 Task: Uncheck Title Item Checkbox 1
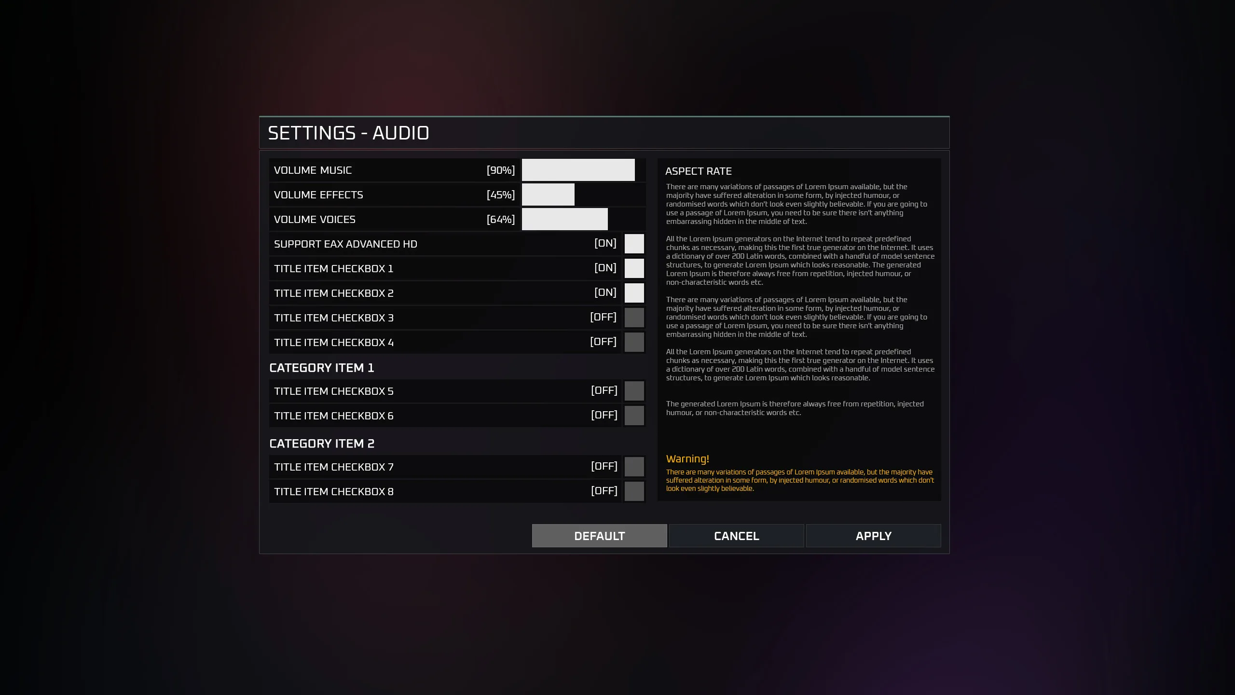point(634,268)
